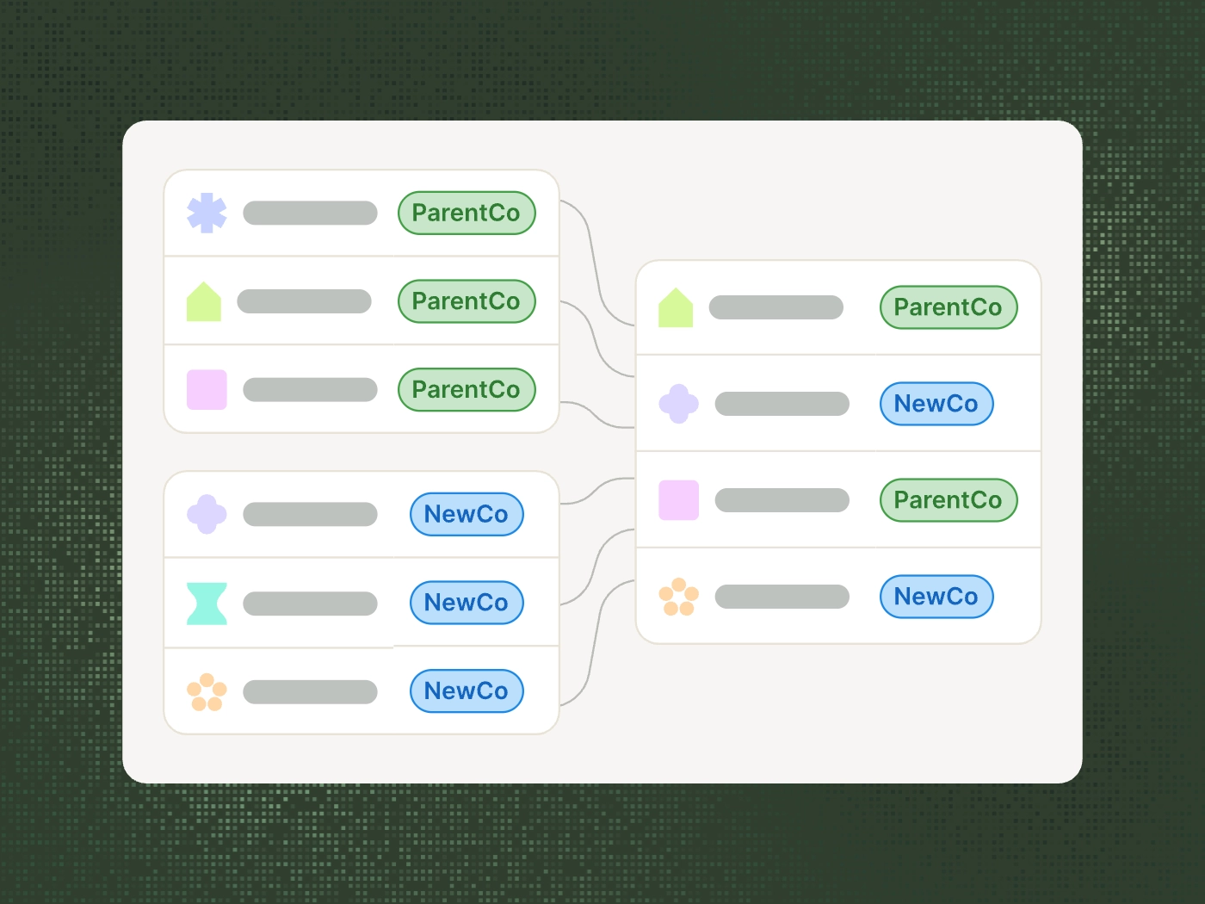Select the purple clover NewCo row on the right

pos(837,403)
